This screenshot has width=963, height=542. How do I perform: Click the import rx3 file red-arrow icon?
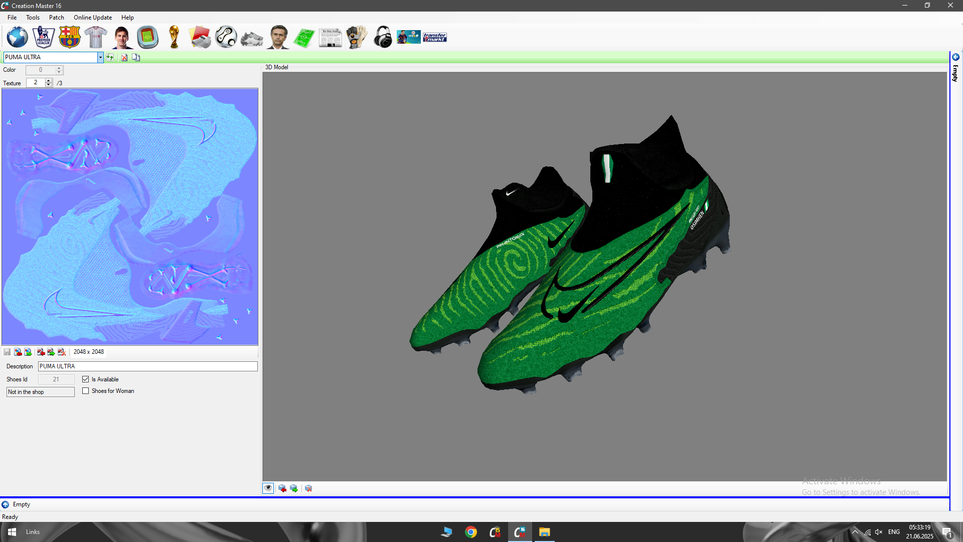(x=41, y=352)
